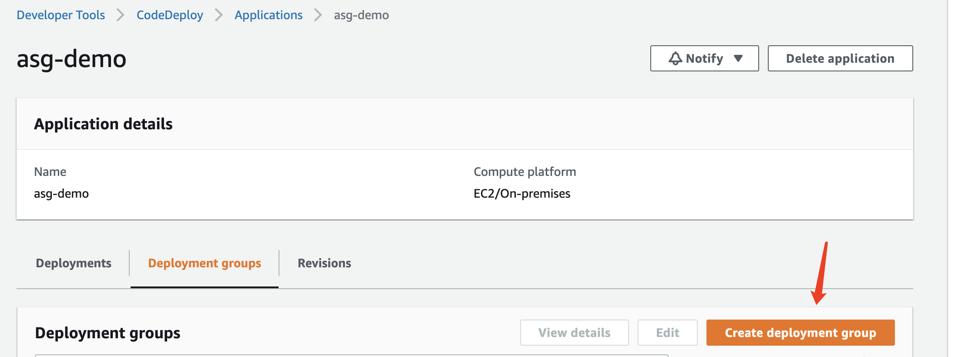Click the bell icon in Notify button
This screenshot has height=357, width=955.
(676, 58)
